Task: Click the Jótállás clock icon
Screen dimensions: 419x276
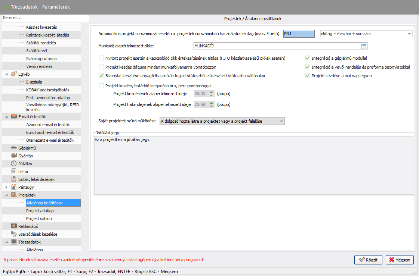Action: (14, 163)
